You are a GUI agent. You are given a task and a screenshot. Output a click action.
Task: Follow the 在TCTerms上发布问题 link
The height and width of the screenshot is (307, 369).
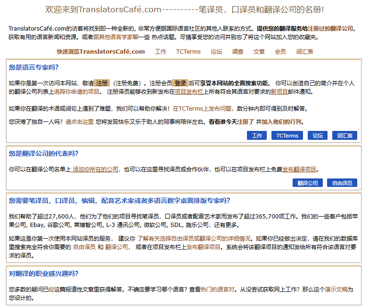coord(202,108)
